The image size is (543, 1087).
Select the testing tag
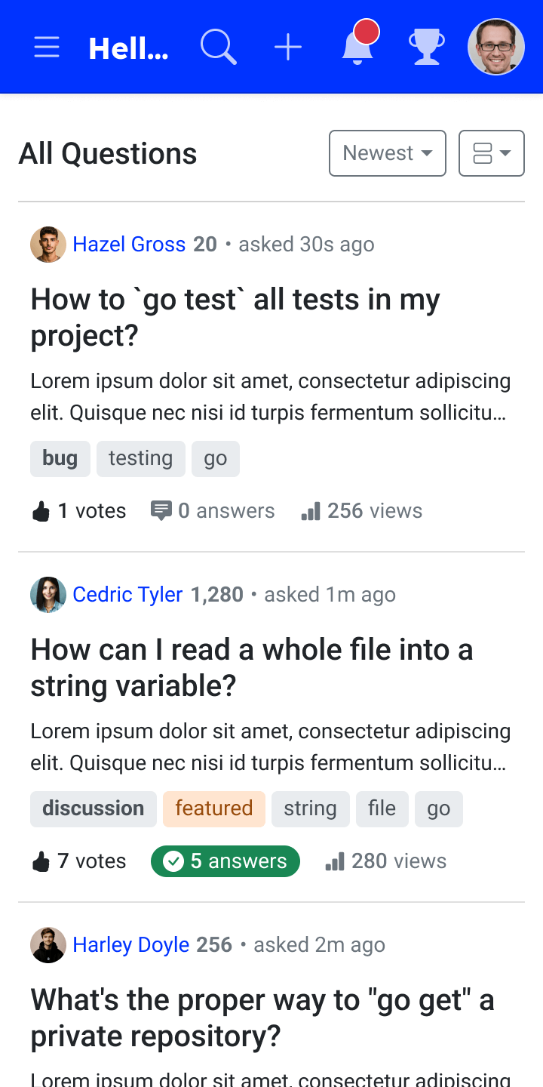(140, 458)
